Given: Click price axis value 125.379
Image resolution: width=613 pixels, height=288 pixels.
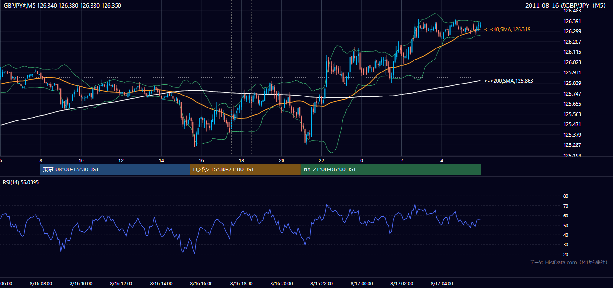Looking at the screenshot, I should pos(572,135).
